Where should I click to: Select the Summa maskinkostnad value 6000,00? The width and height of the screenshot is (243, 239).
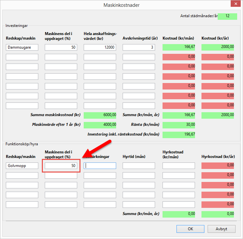100,115
